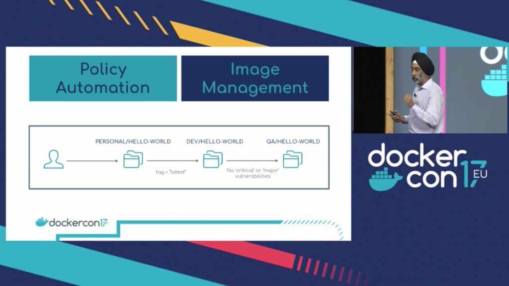Image resolution: width=509 pixels, height=286 pixels.
Task: Click arrow between user and personal folder
Action: (x=92, y=160)
